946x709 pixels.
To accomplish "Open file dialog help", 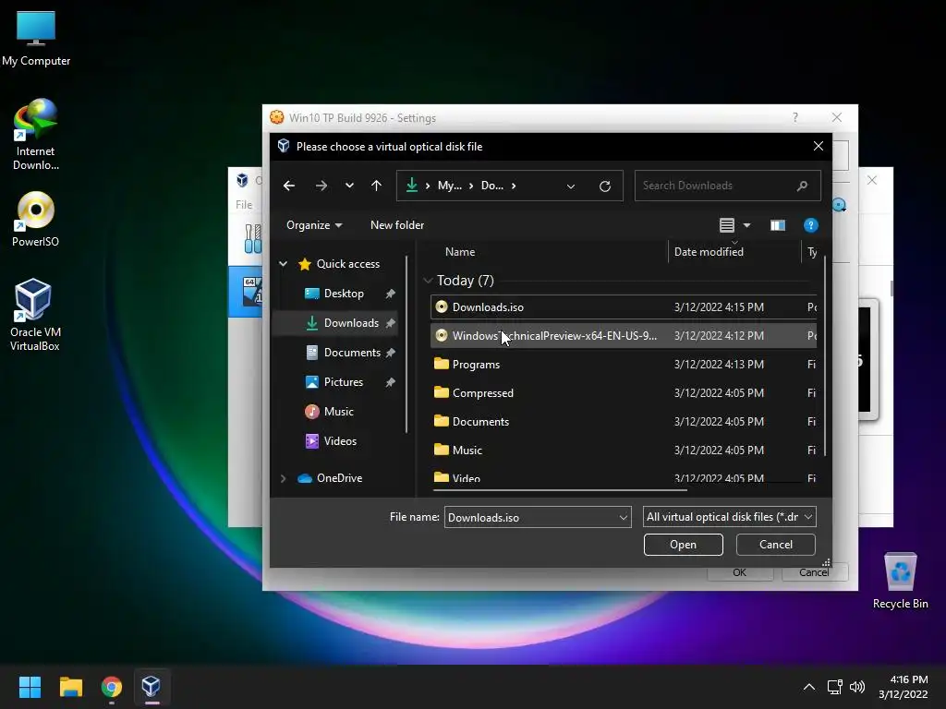I will (x=811, y=225).
